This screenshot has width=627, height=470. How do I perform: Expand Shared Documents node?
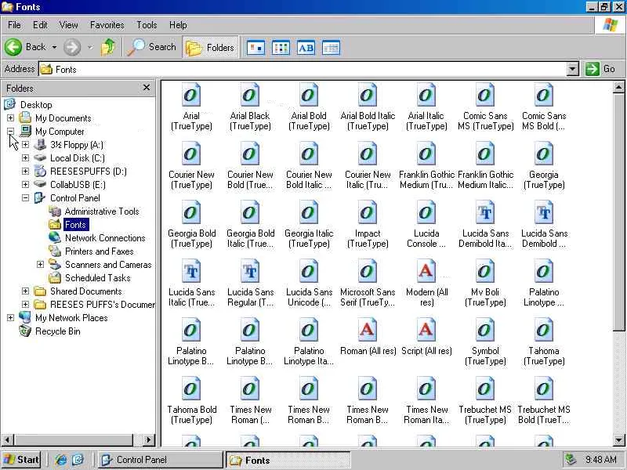pos(25,291)
